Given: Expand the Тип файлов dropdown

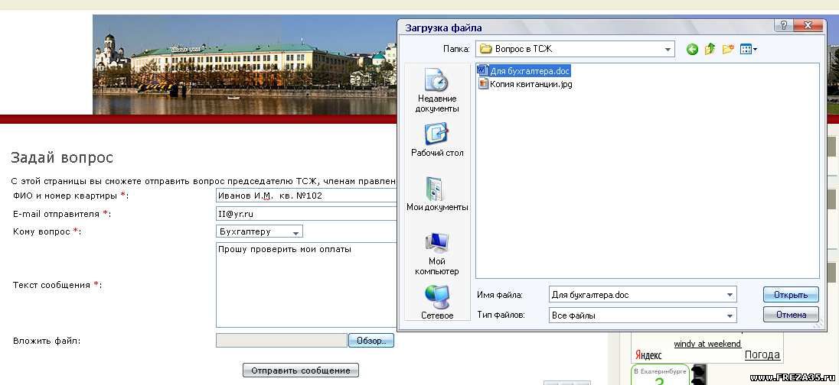Looking at the screenshot, I should (730, 315).
